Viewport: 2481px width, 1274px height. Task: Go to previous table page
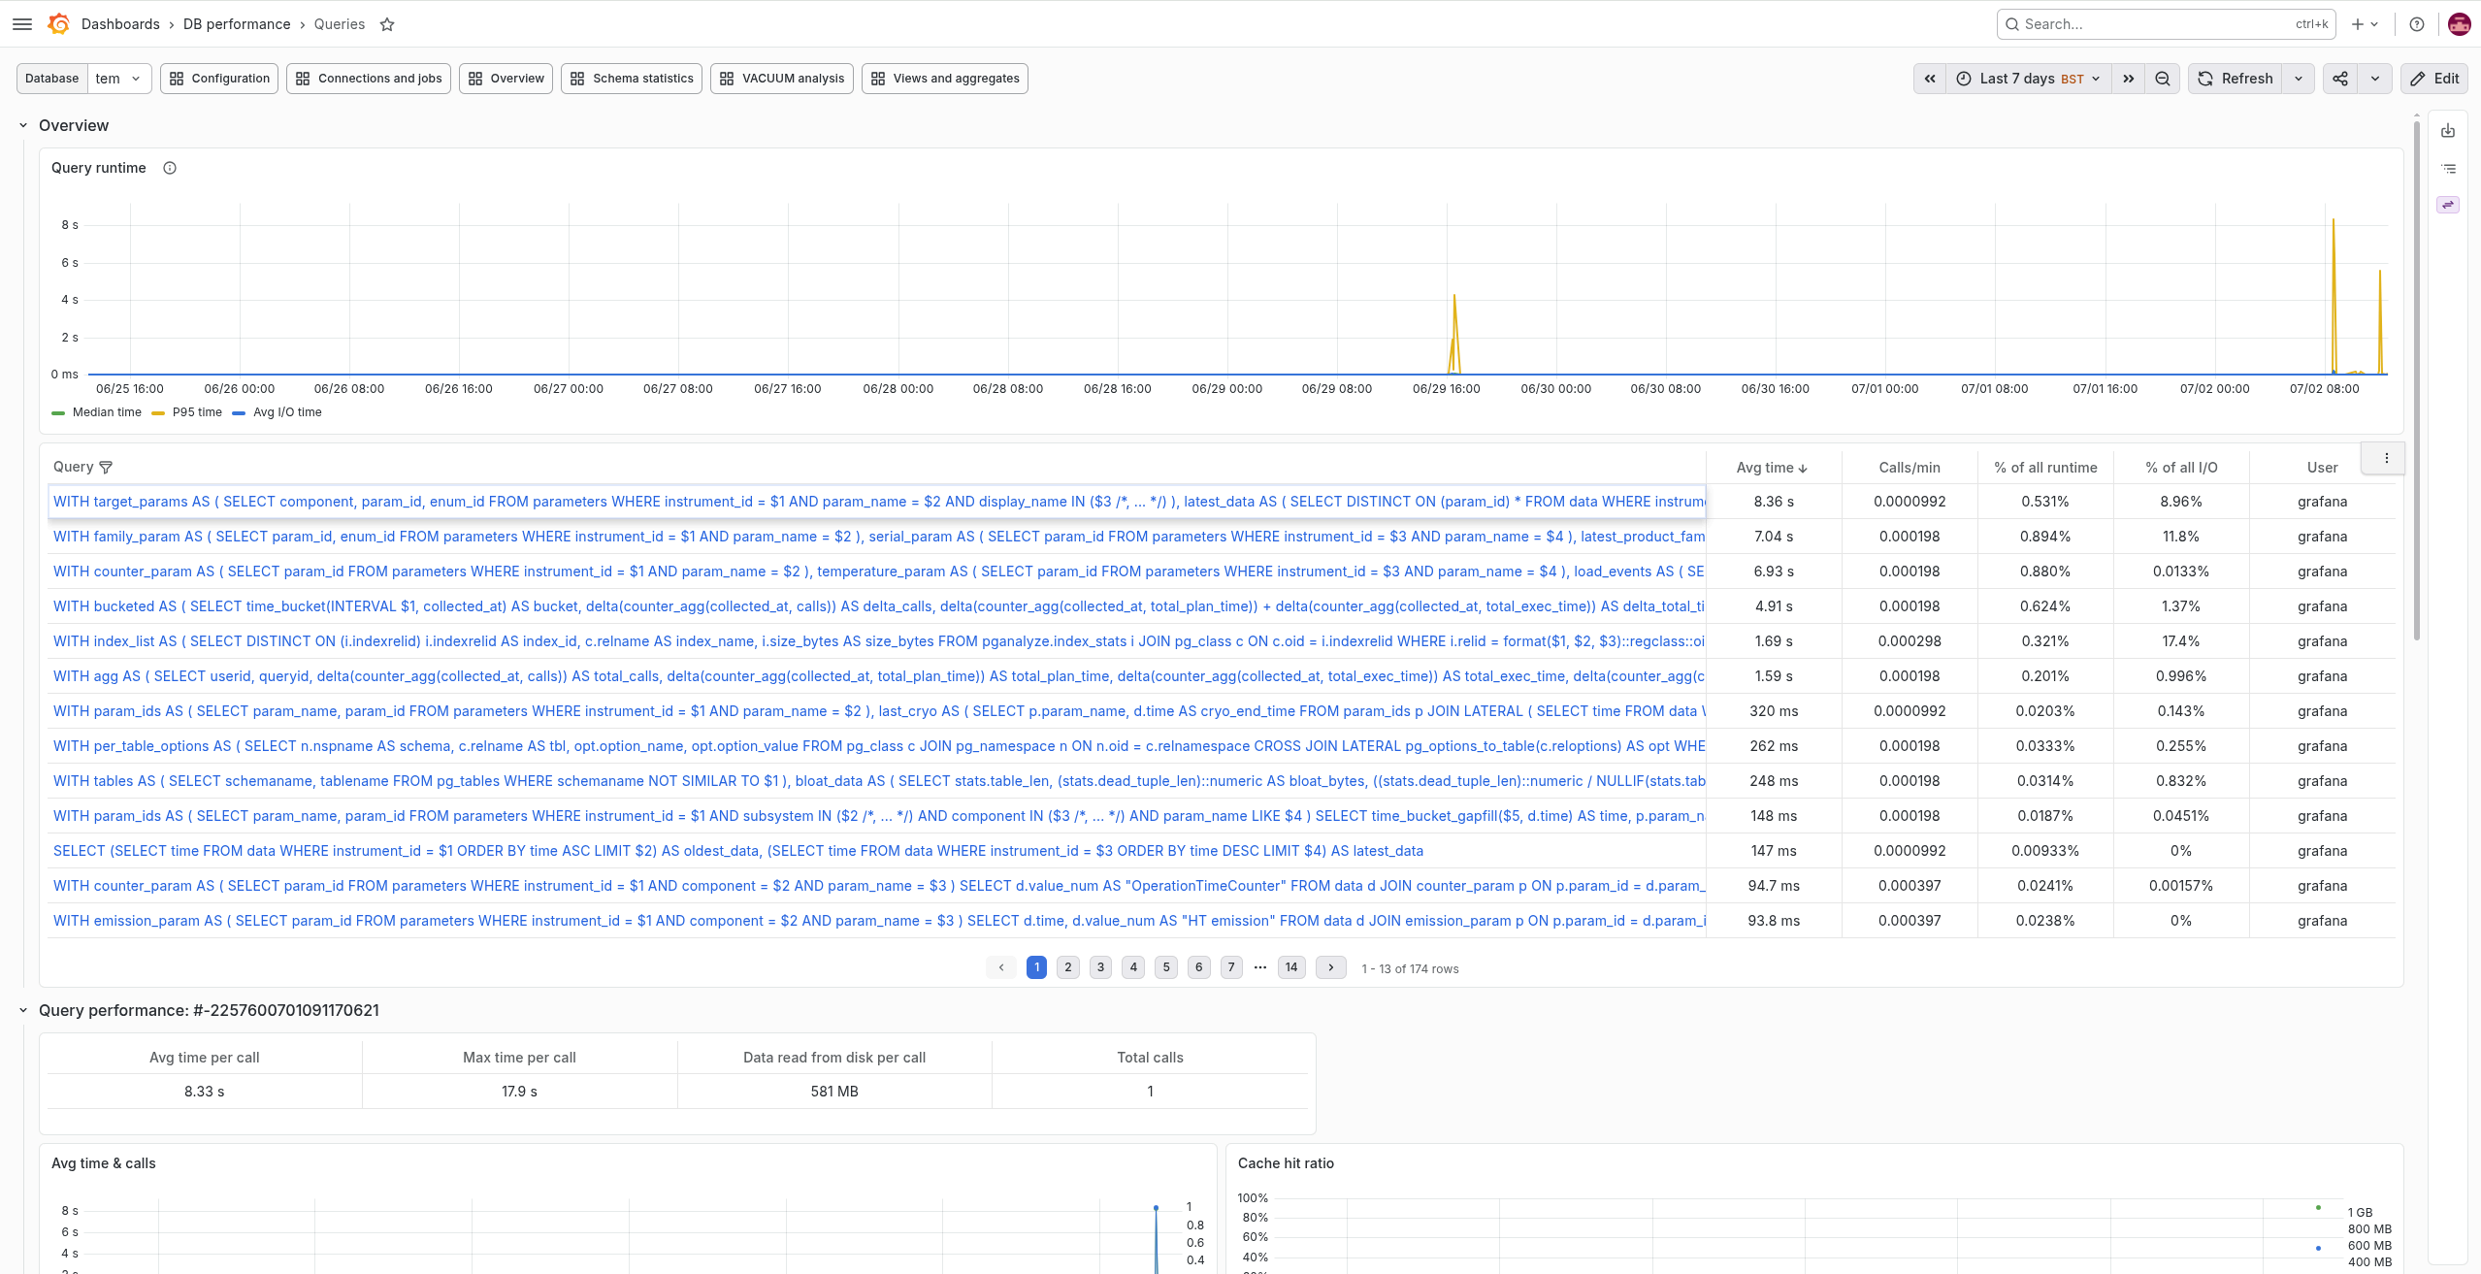[1001, 967]
